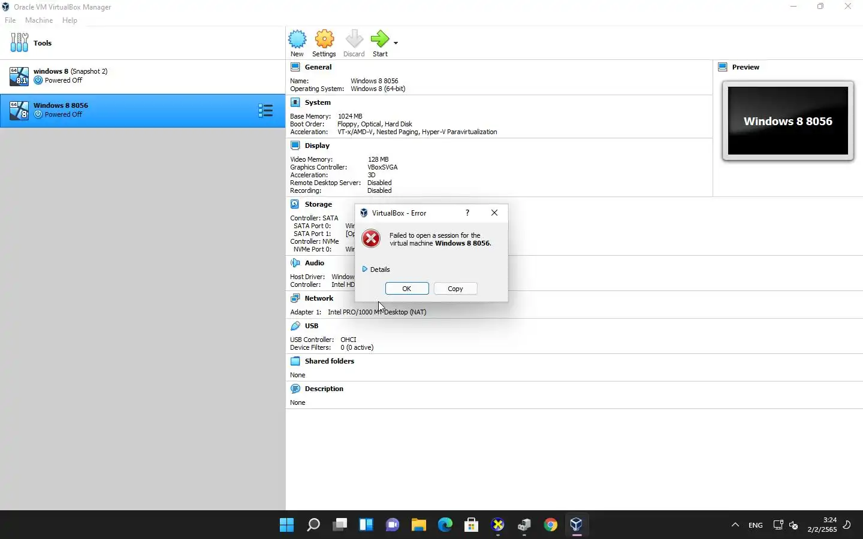
Task: Open the Machine menu
Action: (x=39, y=20)
